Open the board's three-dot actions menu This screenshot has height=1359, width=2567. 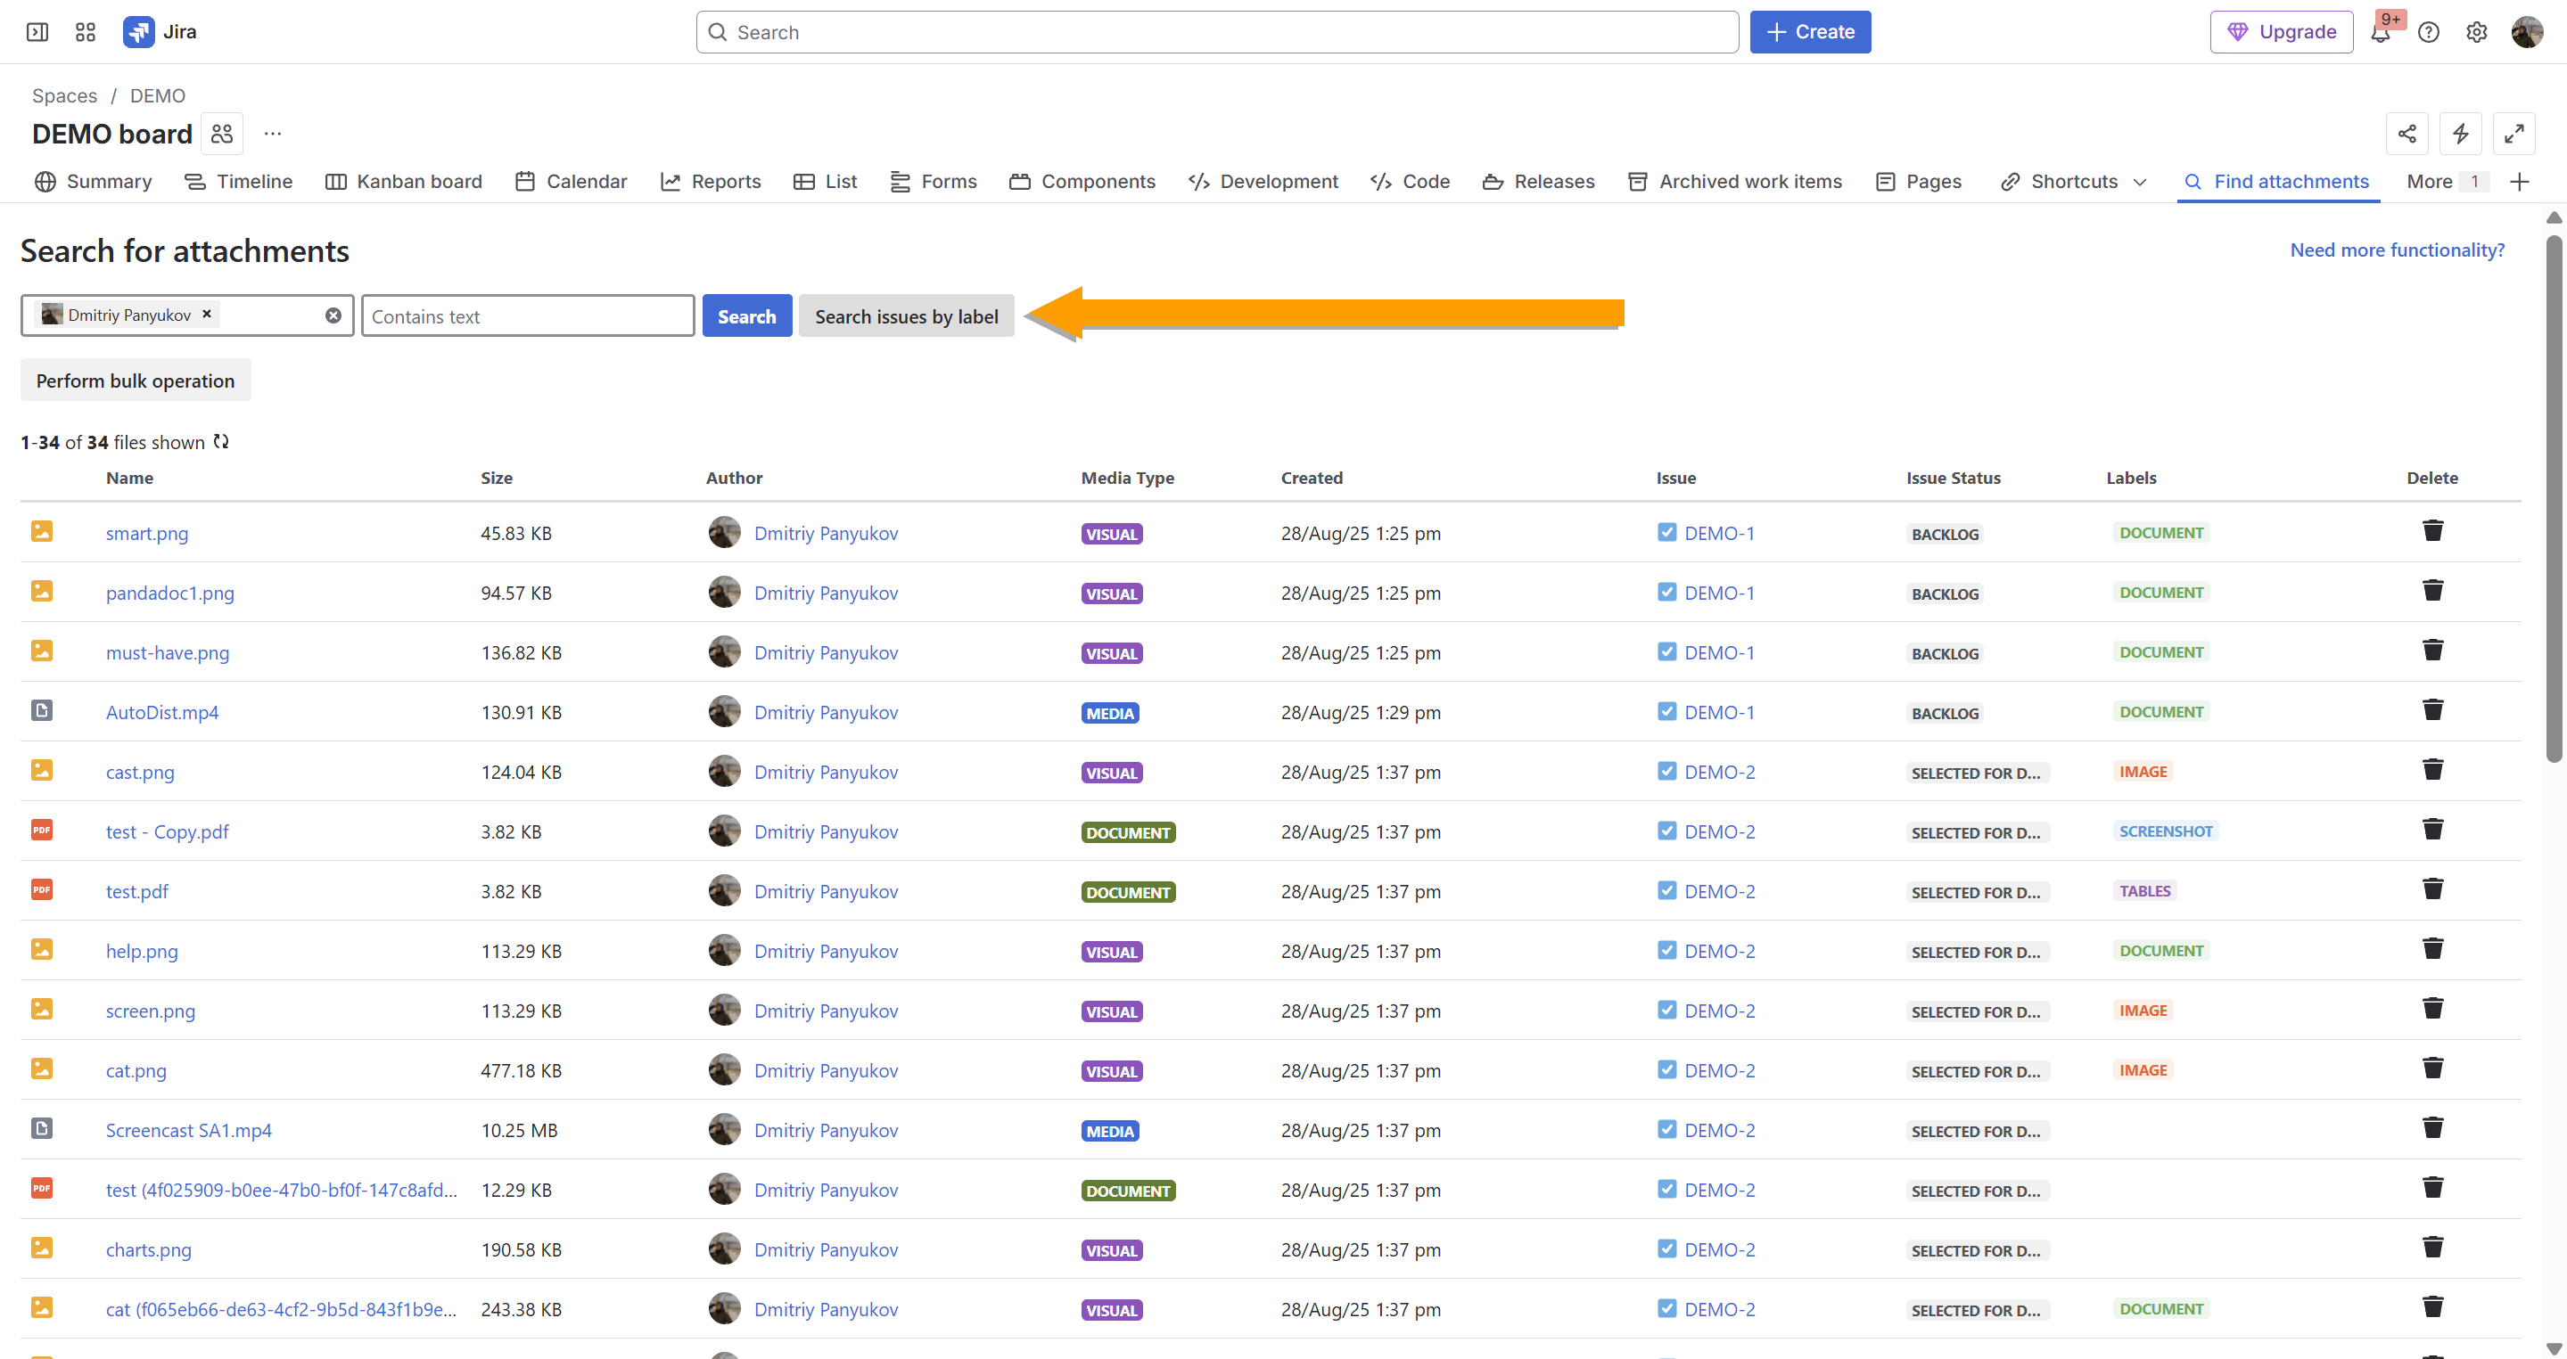(x=272, y=134)
